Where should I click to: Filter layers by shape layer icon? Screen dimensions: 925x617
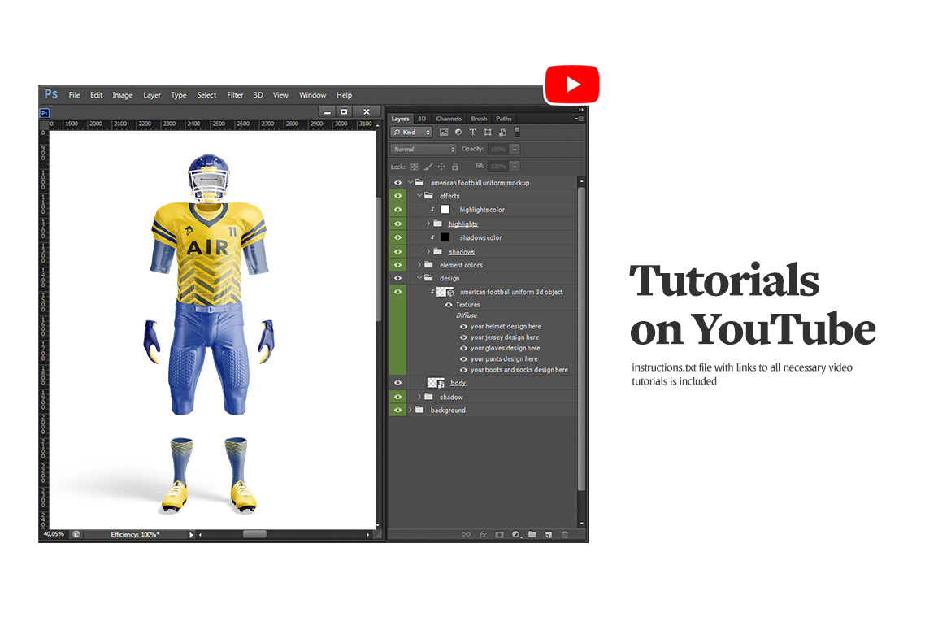click(x=487, y=133)
